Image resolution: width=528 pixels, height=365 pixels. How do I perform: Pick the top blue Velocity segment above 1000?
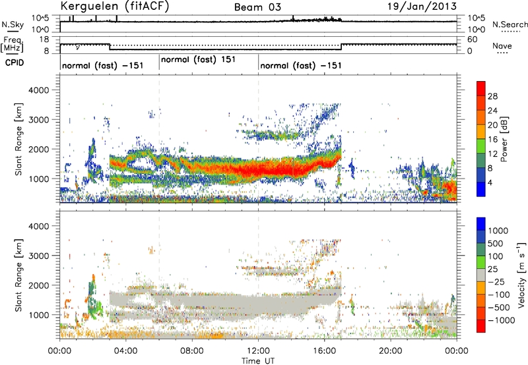481,224
